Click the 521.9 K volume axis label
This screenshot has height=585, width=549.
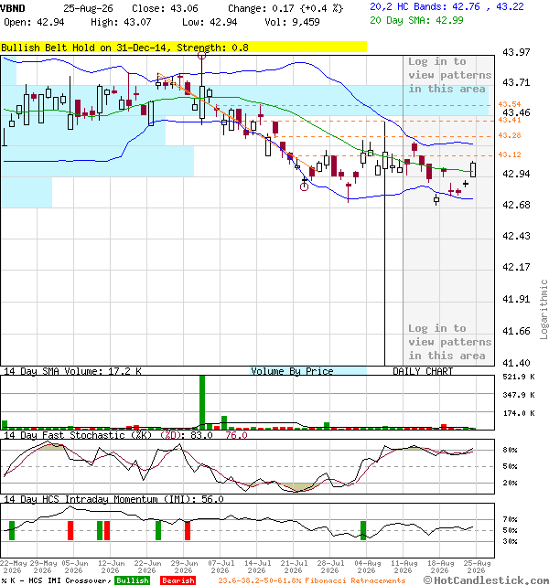point(519,377)
